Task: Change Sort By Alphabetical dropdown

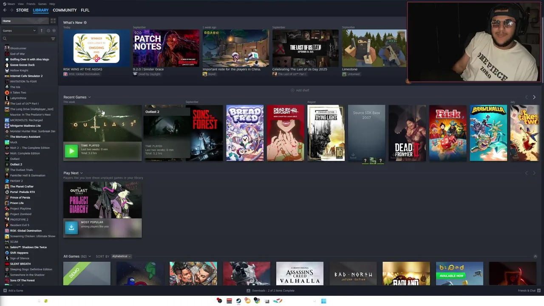Action: pyautogui.click(x=121, y=256)
